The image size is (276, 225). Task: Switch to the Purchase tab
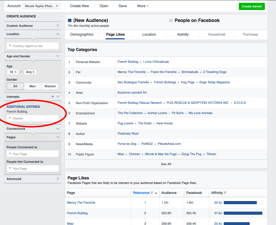tap(250, 35)
